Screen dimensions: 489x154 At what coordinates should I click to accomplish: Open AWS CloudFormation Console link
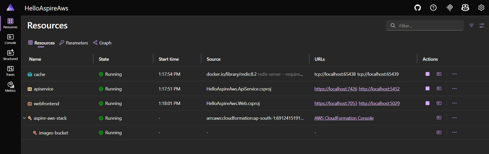pos(344,118)
